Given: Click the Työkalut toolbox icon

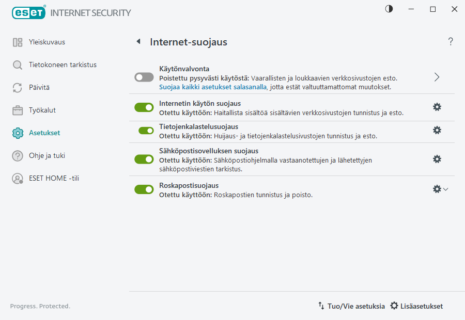Looking at the screenshot, I should (x=17, y=110).
